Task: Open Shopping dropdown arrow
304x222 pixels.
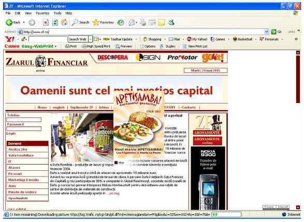Action: tap(165, 39)
